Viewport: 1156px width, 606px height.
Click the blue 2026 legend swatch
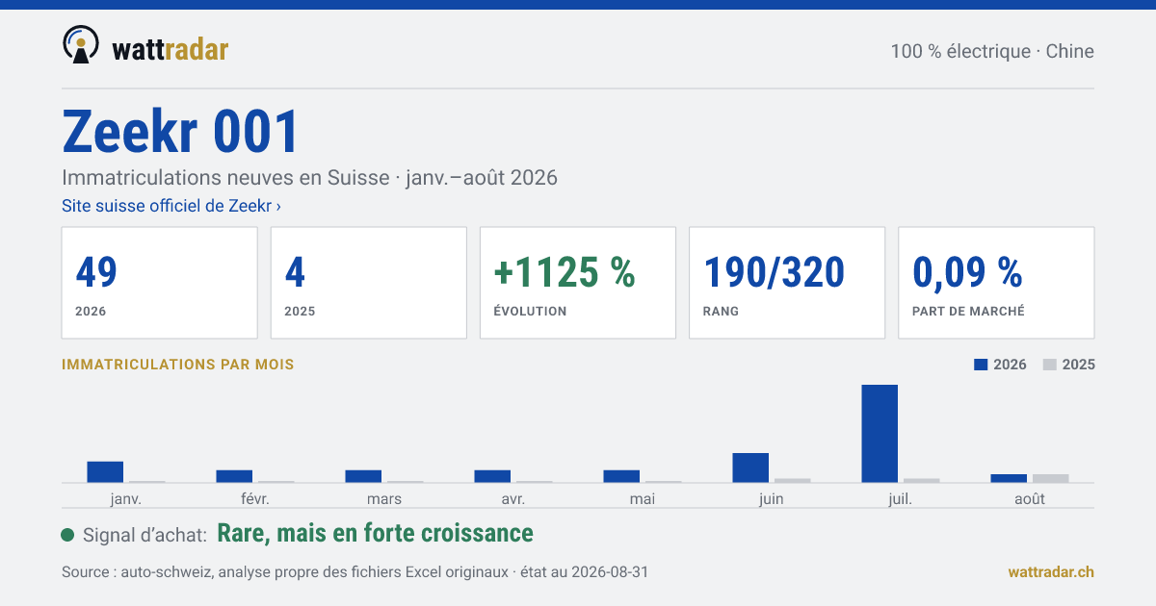(x=982, y=365)
